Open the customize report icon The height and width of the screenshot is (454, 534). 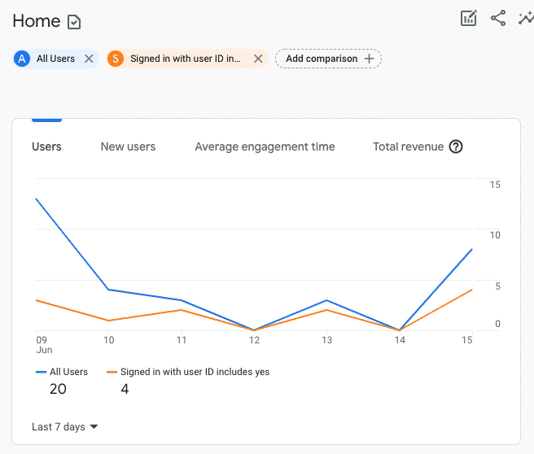click(x=468, y=19)
